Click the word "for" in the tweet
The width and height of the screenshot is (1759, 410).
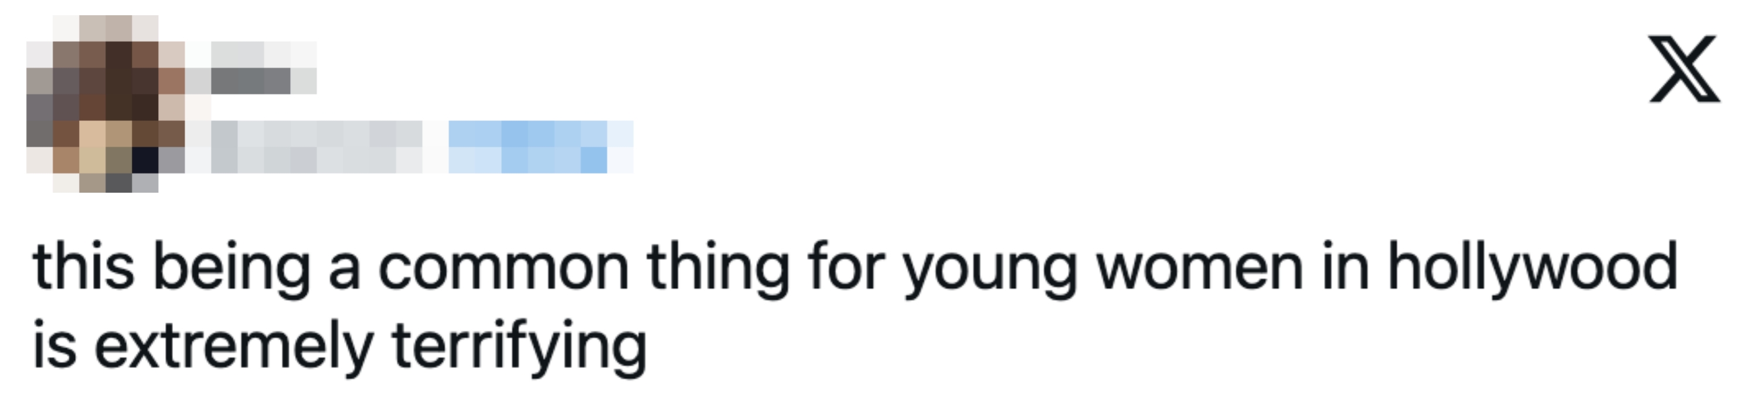point(846,268)
